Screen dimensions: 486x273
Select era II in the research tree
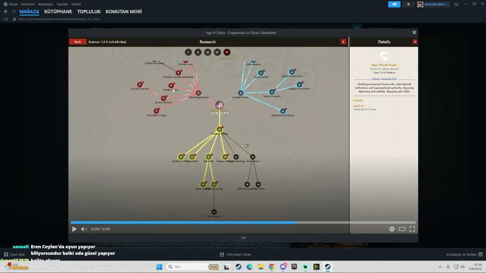198,52
